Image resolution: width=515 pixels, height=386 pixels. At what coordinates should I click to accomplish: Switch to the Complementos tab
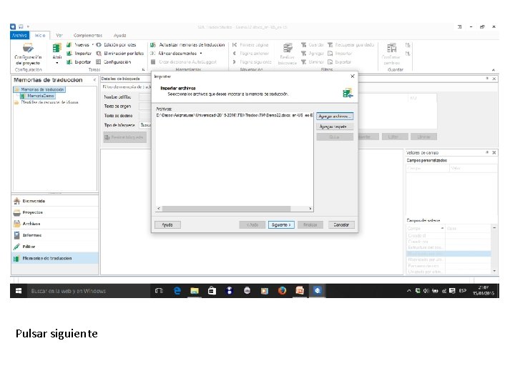(88, 35)
